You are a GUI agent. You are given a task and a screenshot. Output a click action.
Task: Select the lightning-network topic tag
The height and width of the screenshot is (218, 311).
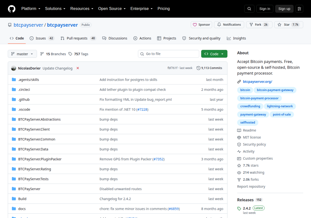point(280,106)
